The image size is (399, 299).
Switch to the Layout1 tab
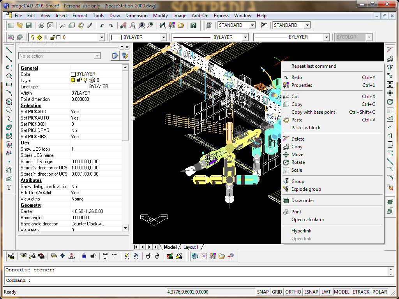pyautogui.click(x=191, y=247)
